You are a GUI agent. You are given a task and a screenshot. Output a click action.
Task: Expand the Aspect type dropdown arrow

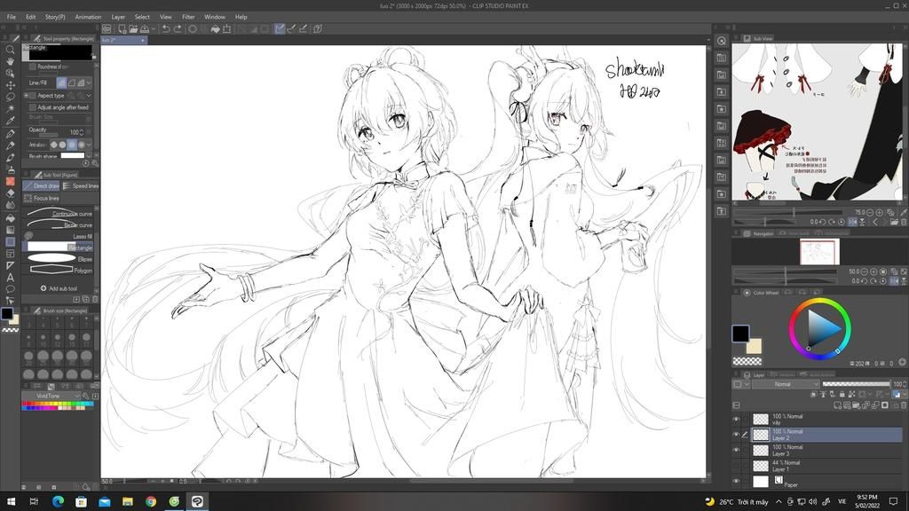89,96
